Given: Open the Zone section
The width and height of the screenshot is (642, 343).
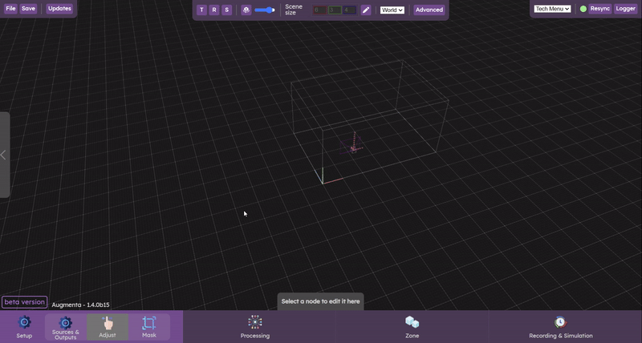Looking at the screenshot, I should 412,327.
